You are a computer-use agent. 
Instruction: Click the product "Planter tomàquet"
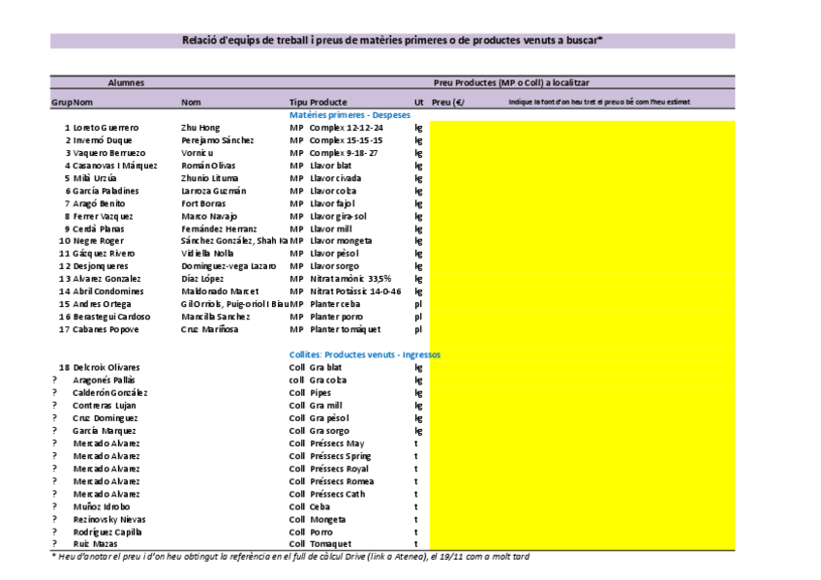click(345, 329)
